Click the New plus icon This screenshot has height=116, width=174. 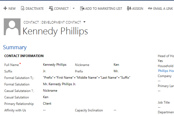(x=5, y=9)
